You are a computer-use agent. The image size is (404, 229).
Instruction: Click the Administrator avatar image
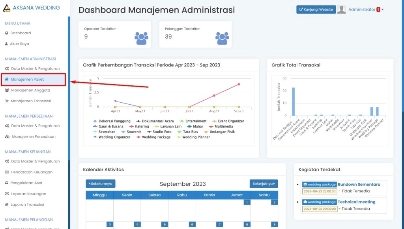342,9
